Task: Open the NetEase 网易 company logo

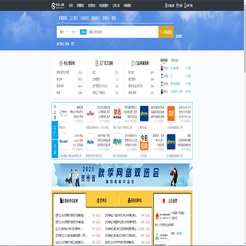Action: coord(118,113)
